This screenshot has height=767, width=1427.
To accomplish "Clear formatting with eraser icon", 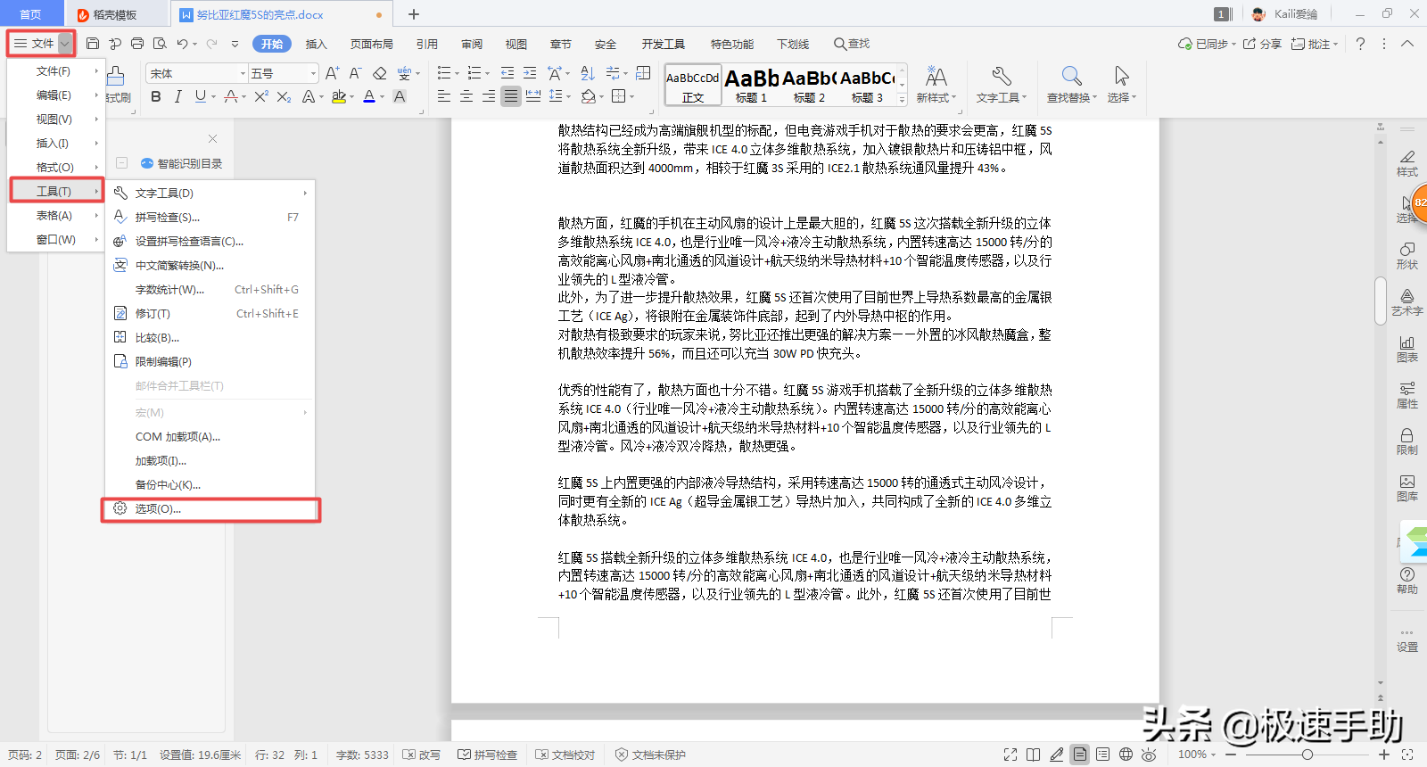I will (380, 73).
